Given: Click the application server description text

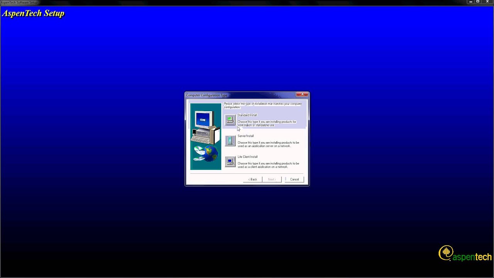Looking at the screenshot, I should (x=268, y=144).
